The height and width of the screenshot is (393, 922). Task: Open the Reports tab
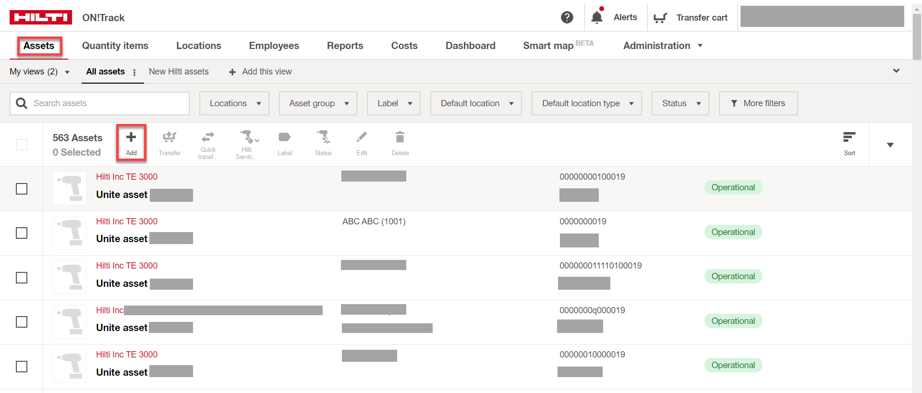tap(345, 46)
